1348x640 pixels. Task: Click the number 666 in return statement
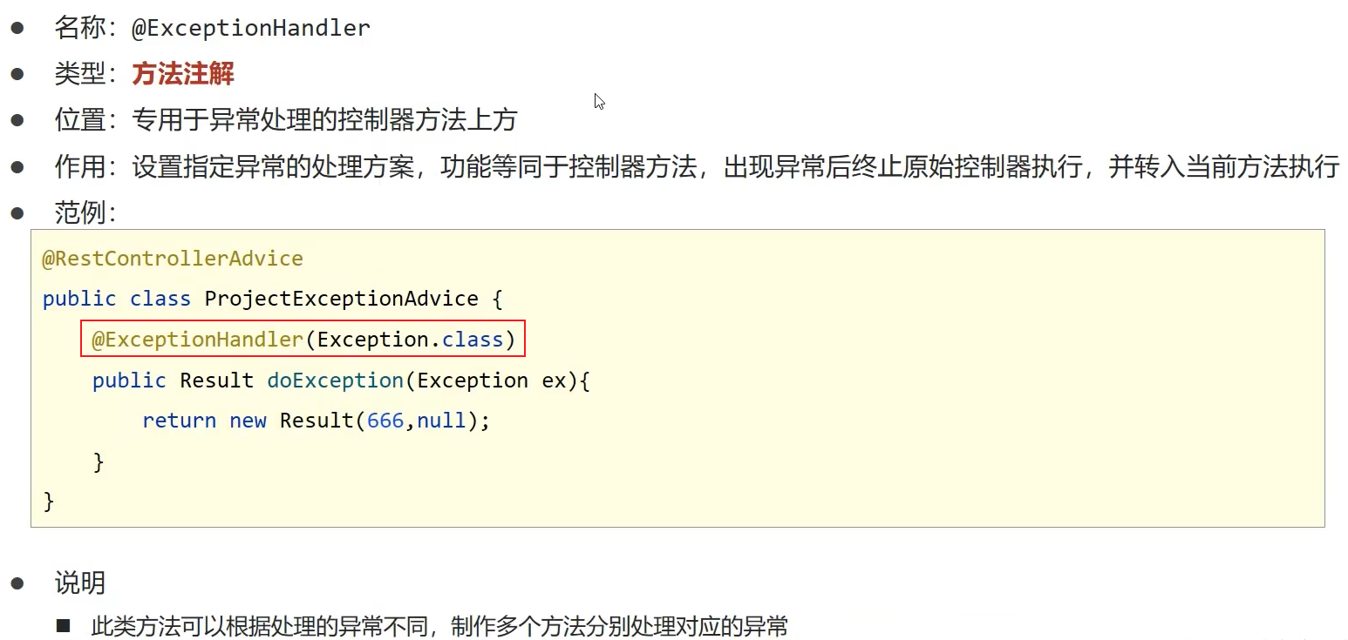[385, 421]
